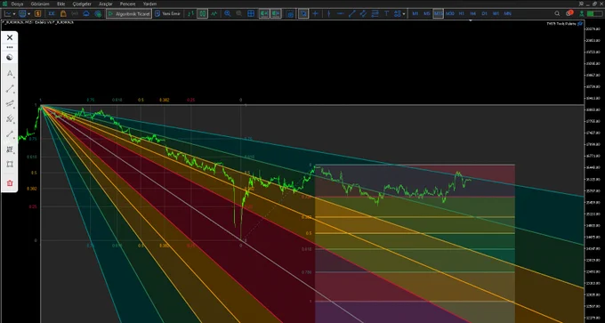Open the Araçlar menu
This screenshot has width=605, height=323.
click(x=105, y=4)
